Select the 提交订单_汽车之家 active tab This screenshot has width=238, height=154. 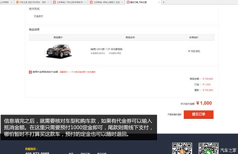point(143,2)
